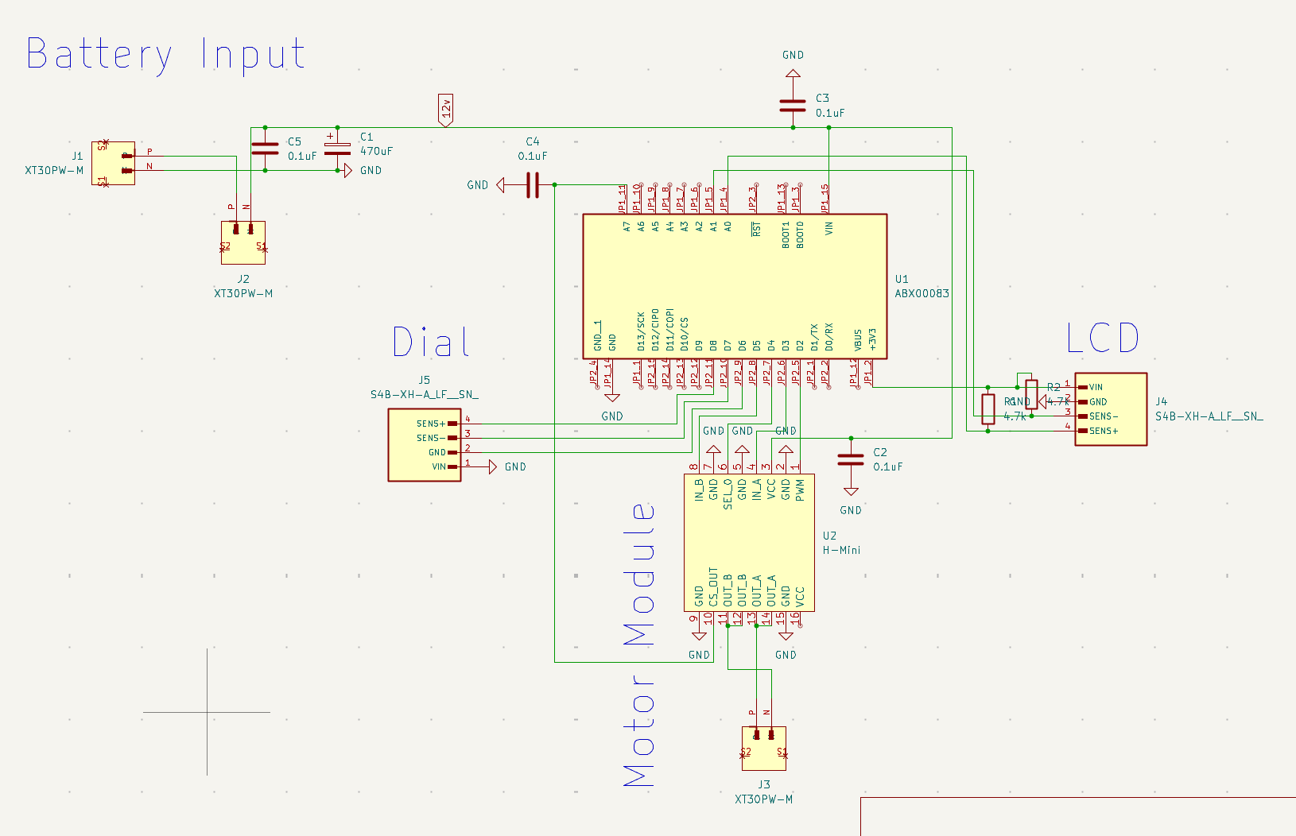
Task: Select the J1 XT30PW-M battery connector symbol
Action: tap(114, 164)
